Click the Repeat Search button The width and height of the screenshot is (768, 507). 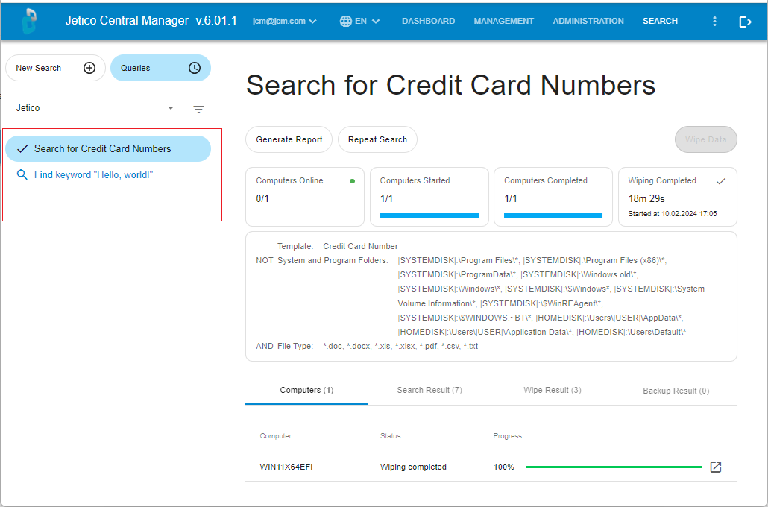pos(377,139)
